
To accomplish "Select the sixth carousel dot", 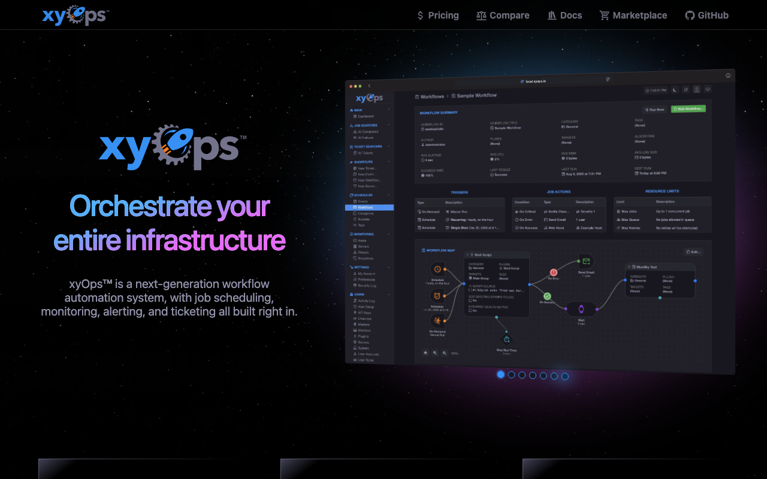I will 554,376.
